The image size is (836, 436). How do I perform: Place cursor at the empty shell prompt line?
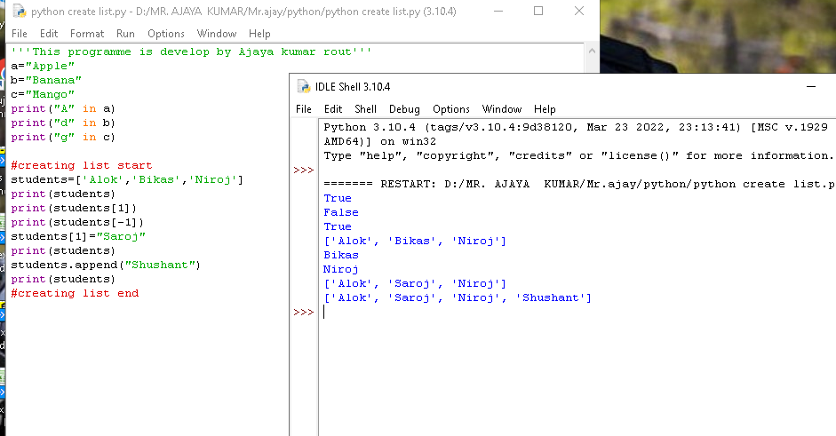444,313
